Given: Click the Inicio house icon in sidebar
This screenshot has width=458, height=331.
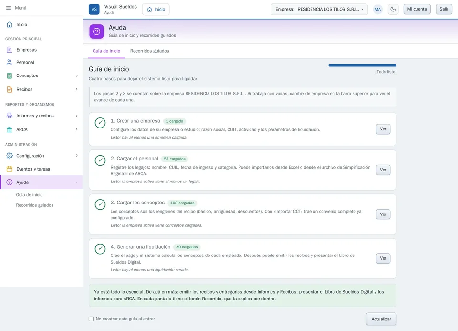Looking at the screenshot, I should 10,24.
